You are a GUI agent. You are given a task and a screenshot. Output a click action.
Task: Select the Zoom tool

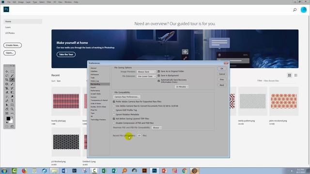pos(12,109)
